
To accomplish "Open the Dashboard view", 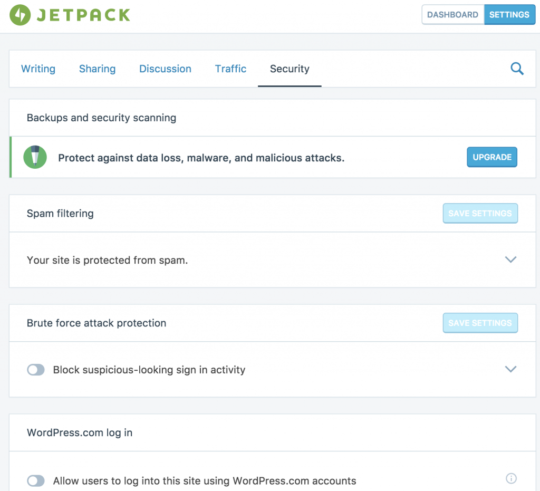I will click(452, 15).
